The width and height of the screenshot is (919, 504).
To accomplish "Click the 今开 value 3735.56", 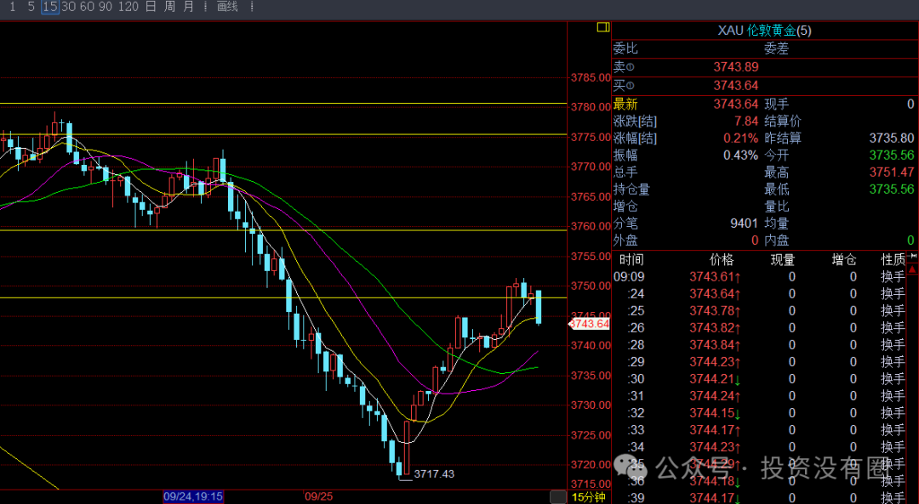I will click(x=892, y=156).
